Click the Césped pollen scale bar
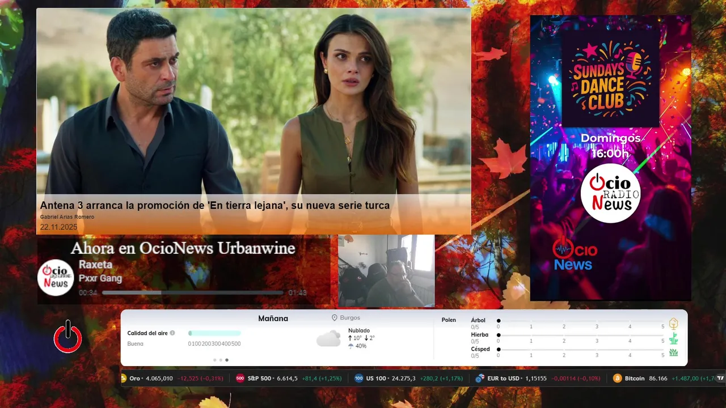This screenshot has height=408, width=726. [581, 349]
